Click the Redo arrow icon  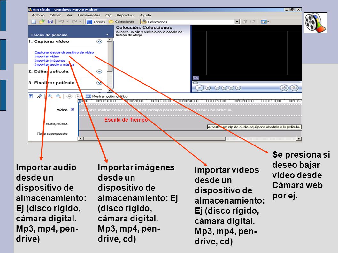(74, 21)
